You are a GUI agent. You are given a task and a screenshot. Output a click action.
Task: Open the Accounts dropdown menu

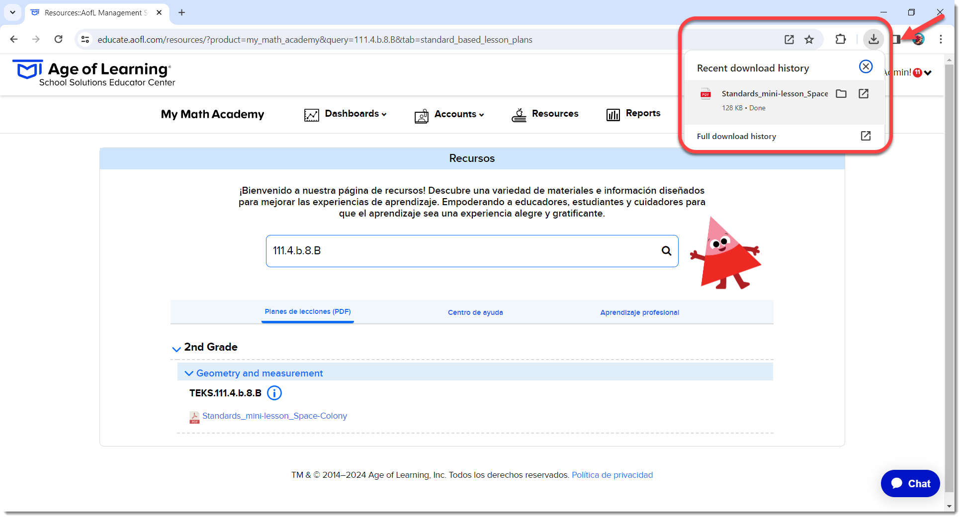pos(459,114)
